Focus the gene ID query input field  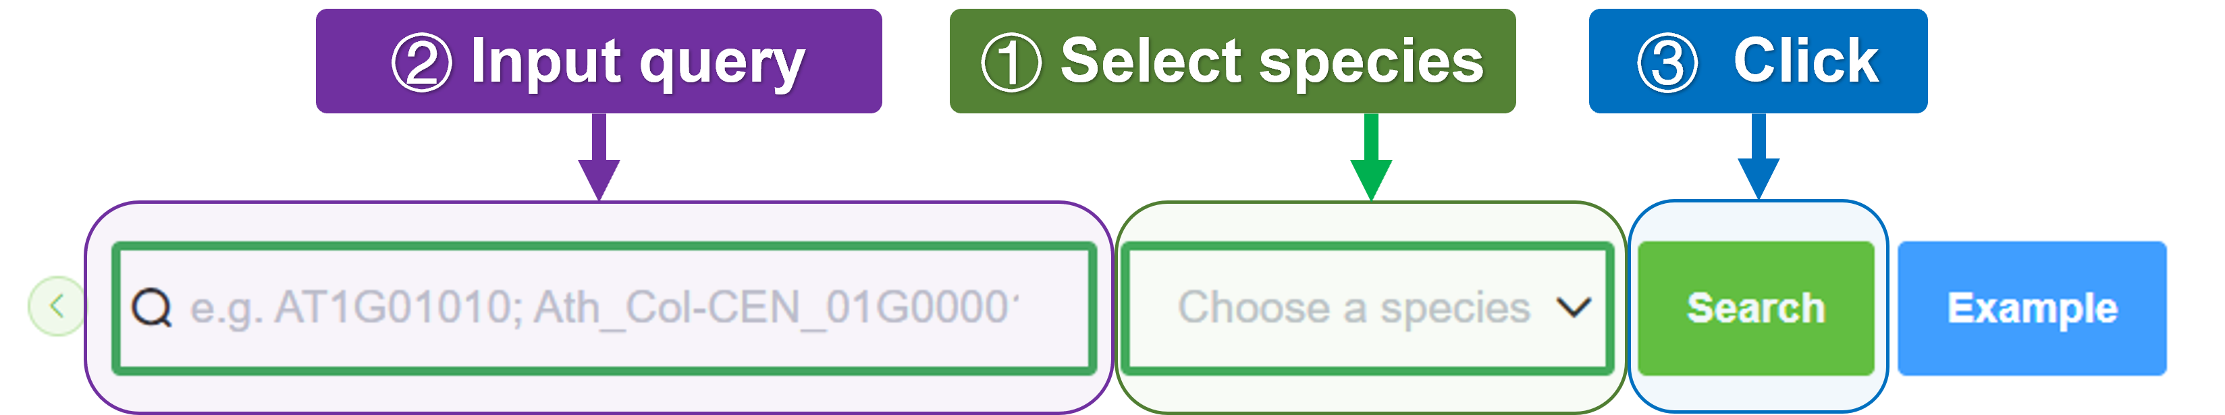(605, 308)
